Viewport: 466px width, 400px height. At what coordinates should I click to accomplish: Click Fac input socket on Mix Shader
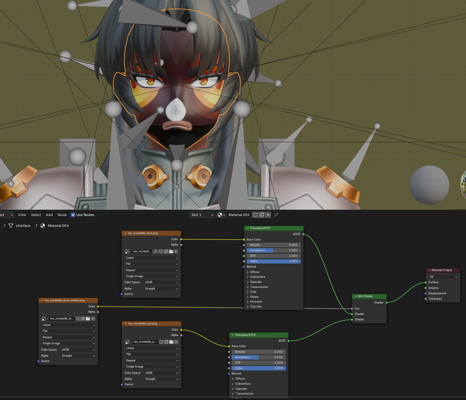(352, 309)
